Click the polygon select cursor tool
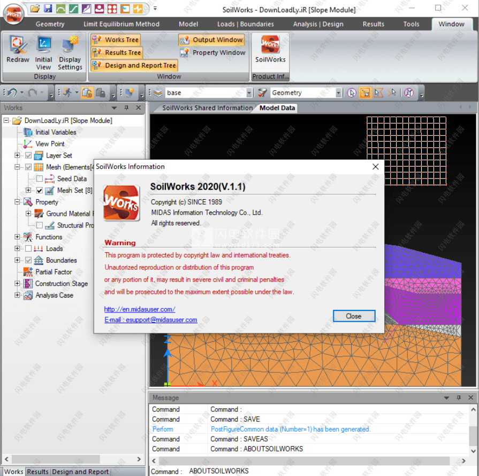Viewport: 479px width, 476px height. (378, 92)
